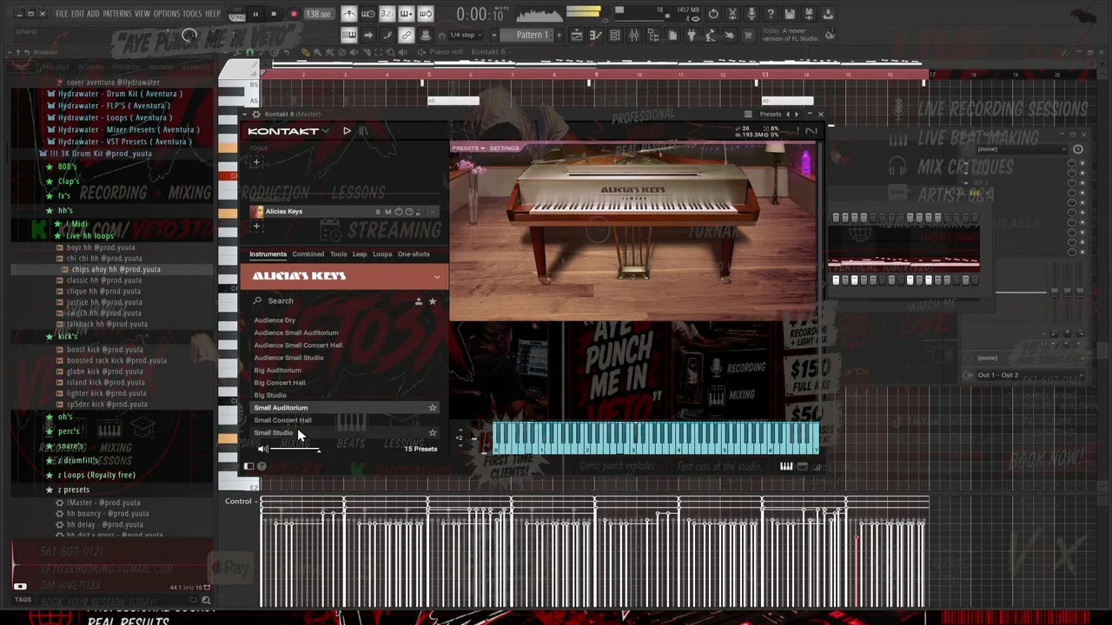Save project with the floppy disk icon
Viewport: 1112px width, 625px height.
pyautogui.click(x=790, y=14)
